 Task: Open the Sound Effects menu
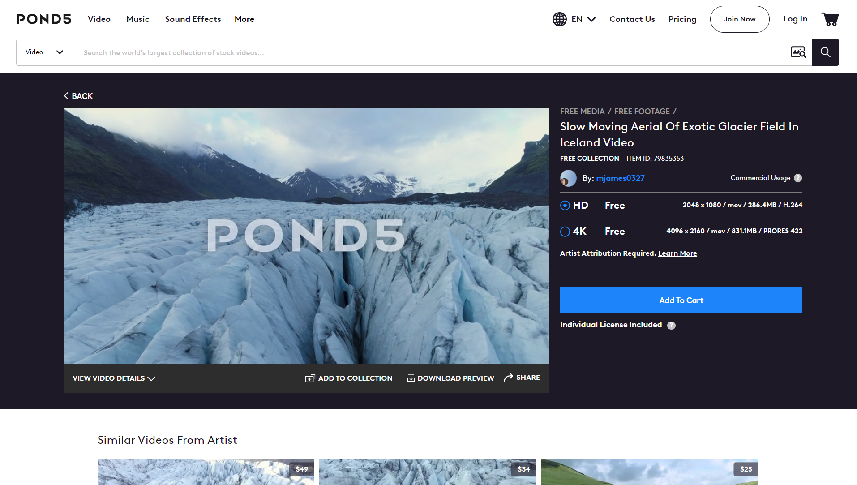tap(193, 19)
